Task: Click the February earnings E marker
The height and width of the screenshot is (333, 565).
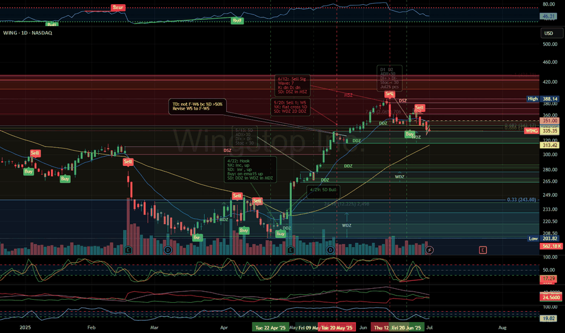Action: [x=128, y=249]
